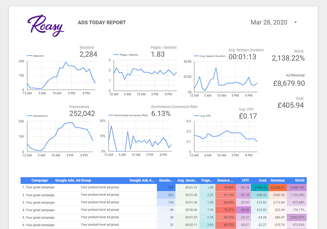The width and height of the screenshot is (327, 229).
Task: Select the Mar 28, 2020 date range field
Action: (x=274, y=22)
